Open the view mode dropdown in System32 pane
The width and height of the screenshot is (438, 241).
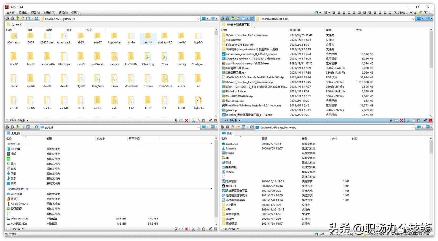pyautogui.click(x=32, y=18)
